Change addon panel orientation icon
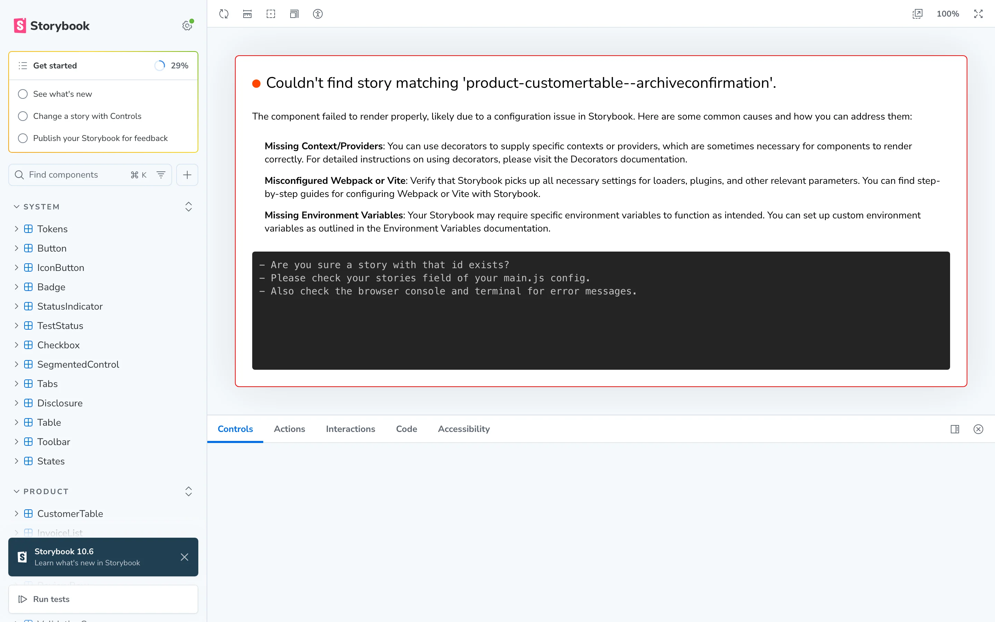 (x=955, y=429)
